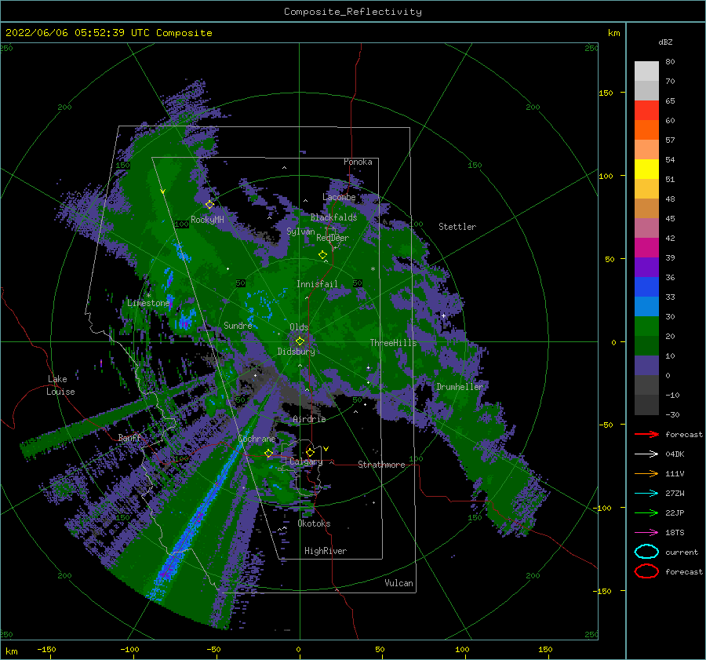
Task: Click the ThreeHills city label
Action: pos(394,343)
